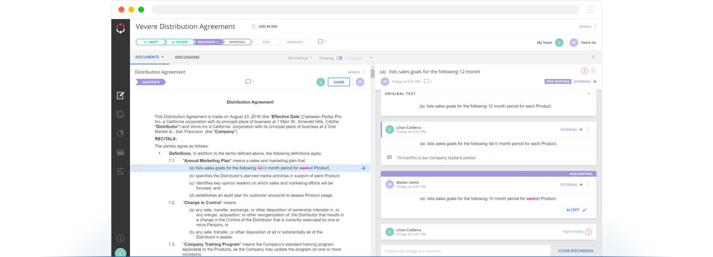Screen dimensions: 713x257
Task: Click External link on Wolter Smith's post
Action: click(572, 184)
